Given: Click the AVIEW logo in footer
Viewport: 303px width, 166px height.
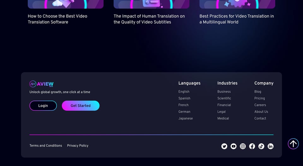Looking at the screenshot, I should point(41,84).
